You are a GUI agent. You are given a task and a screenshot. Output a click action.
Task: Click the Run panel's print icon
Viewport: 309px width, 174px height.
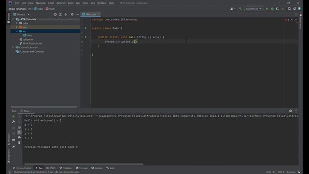pyautogui.click(x=19, y=137)
